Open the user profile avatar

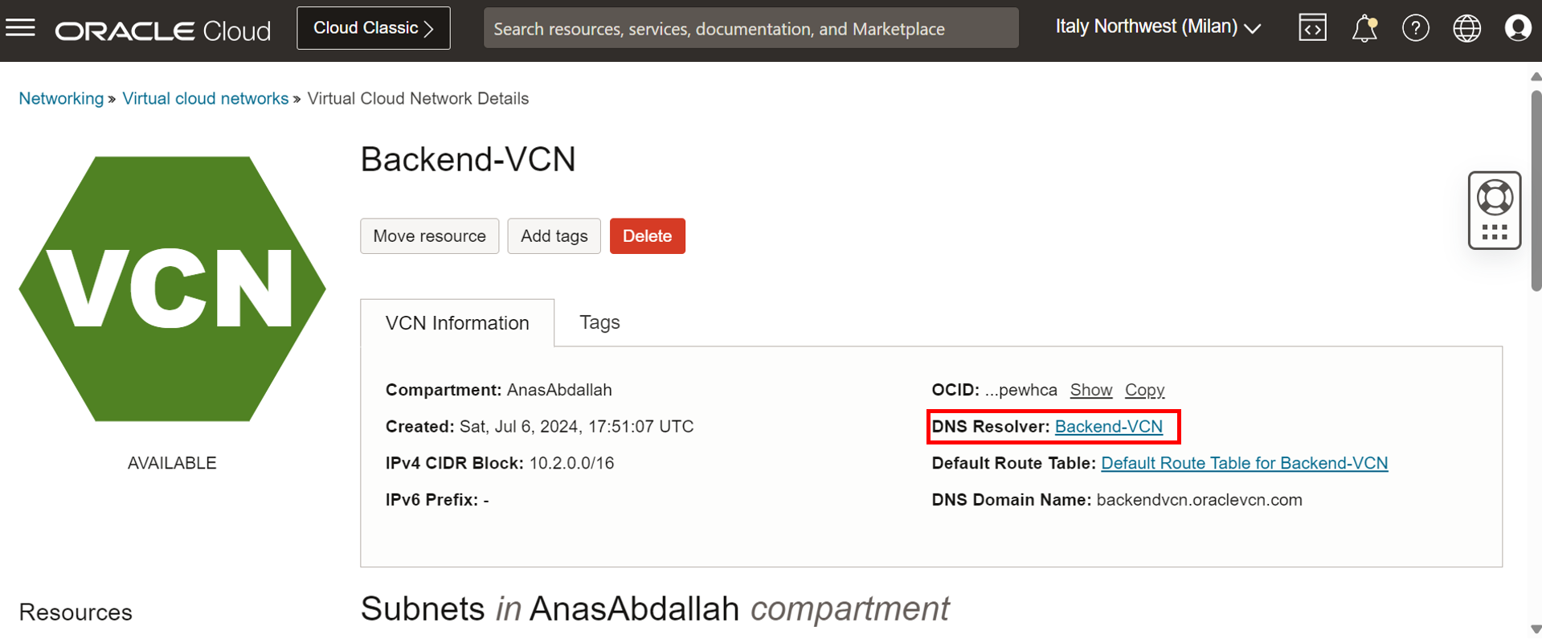click(1517, 28)
